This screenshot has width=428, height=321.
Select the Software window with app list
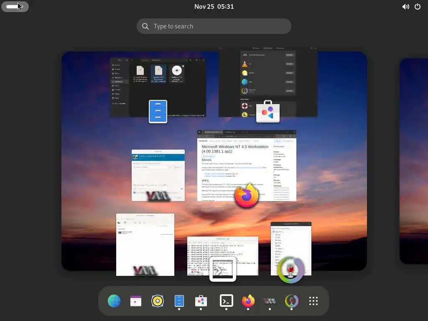click(x=268, y=82)
